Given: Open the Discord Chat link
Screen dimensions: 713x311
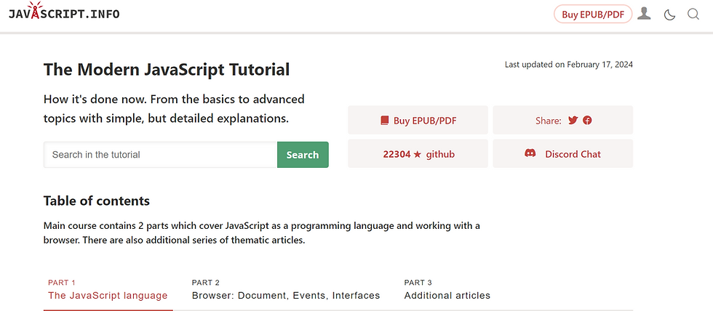Looking at the screenshot, I should [x=563, y=153].
